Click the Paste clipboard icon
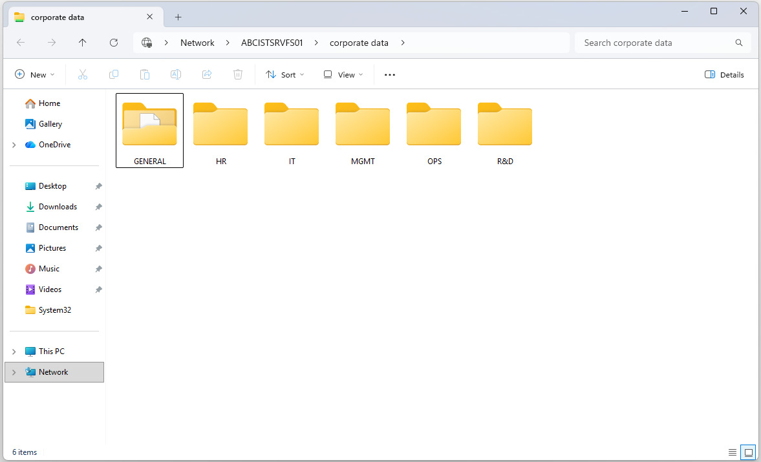The image size is (761, 462). 145,74
